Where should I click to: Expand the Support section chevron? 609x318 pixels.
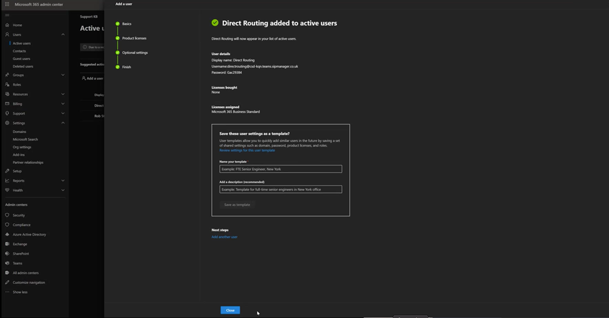(x=63, y=113)
